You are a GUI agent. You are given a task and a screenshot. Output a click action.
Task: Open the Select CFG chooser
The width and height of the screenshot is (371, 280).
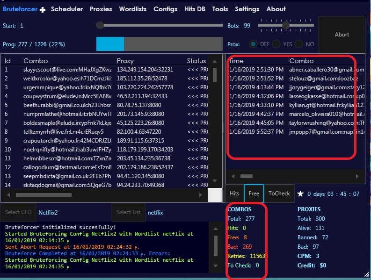click(x=18, y=212)
